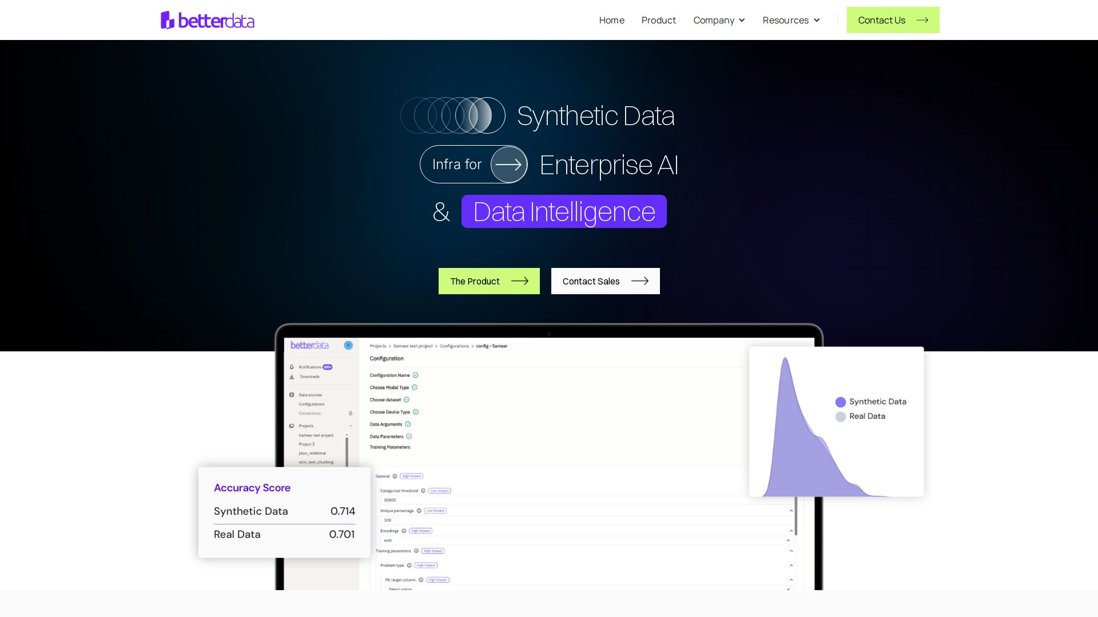
Task: Collapse the Projects section in the mockup sidebar
Action: [351, 426]
